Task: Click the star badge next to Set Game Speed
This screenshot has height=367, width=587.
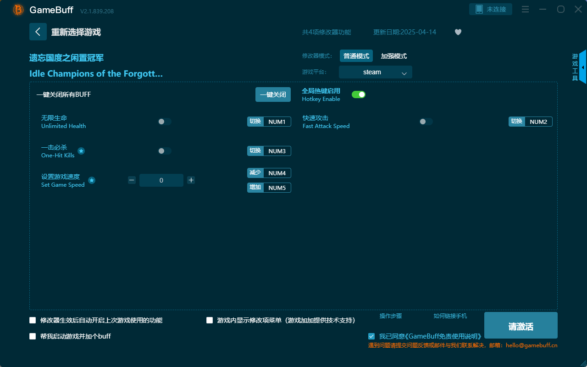Action: [x=91, y=181]
